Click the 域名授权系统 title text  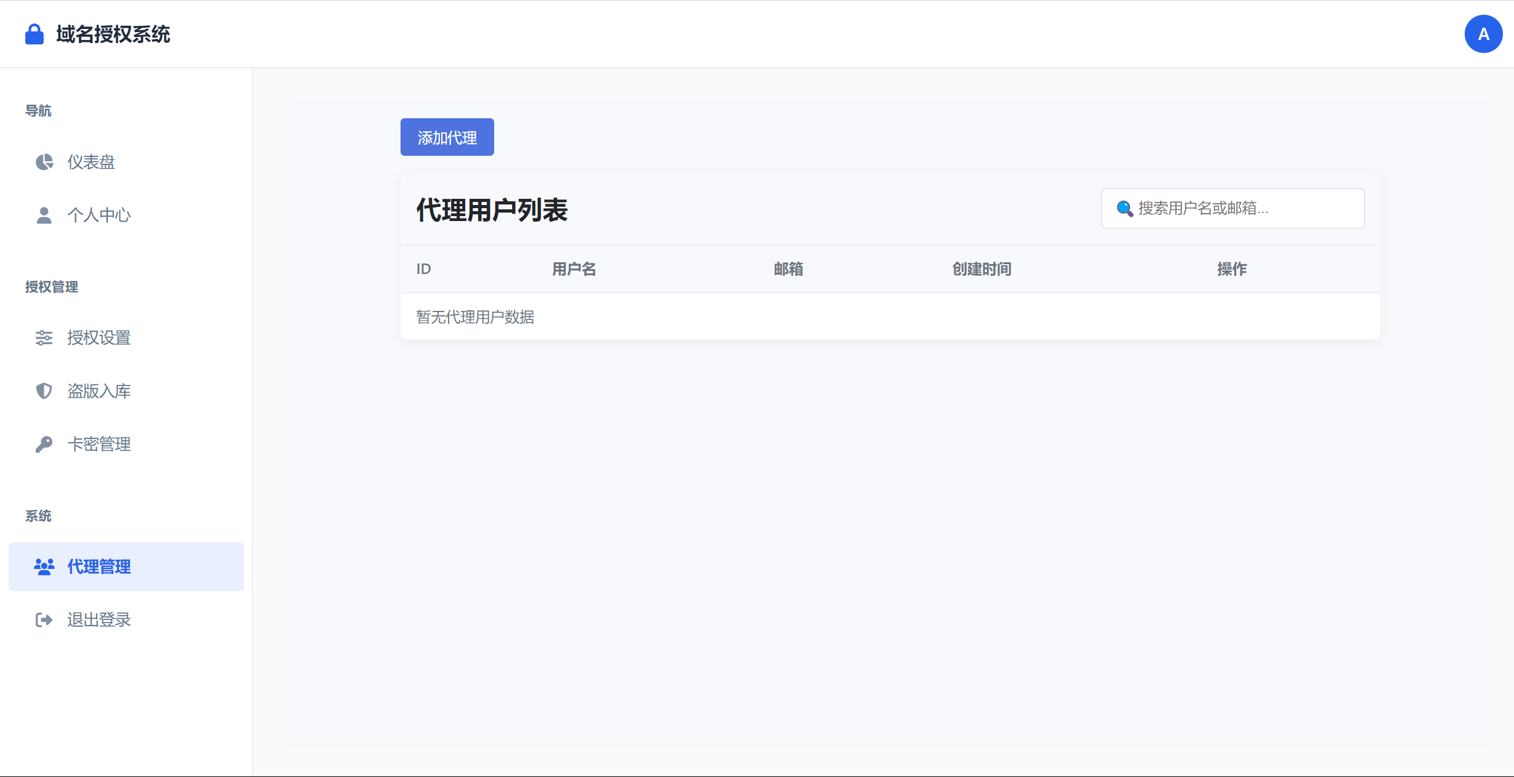click(112, 34)
